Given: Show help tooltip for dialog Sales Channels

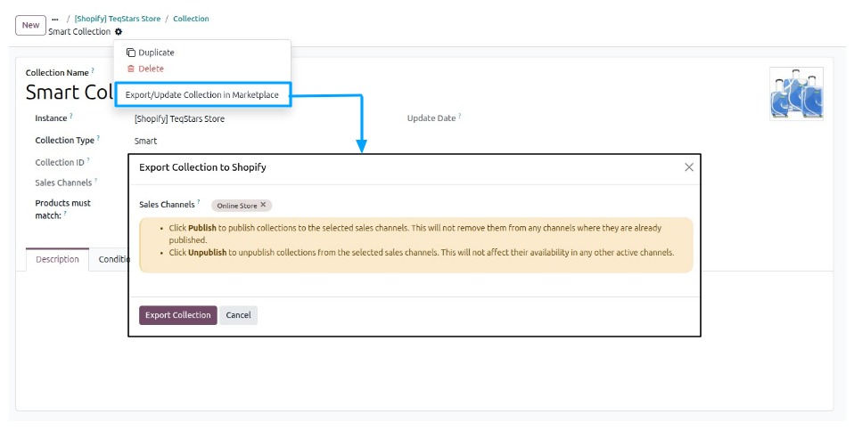Looking at the screenshot, I should click(x=199, y=202).
